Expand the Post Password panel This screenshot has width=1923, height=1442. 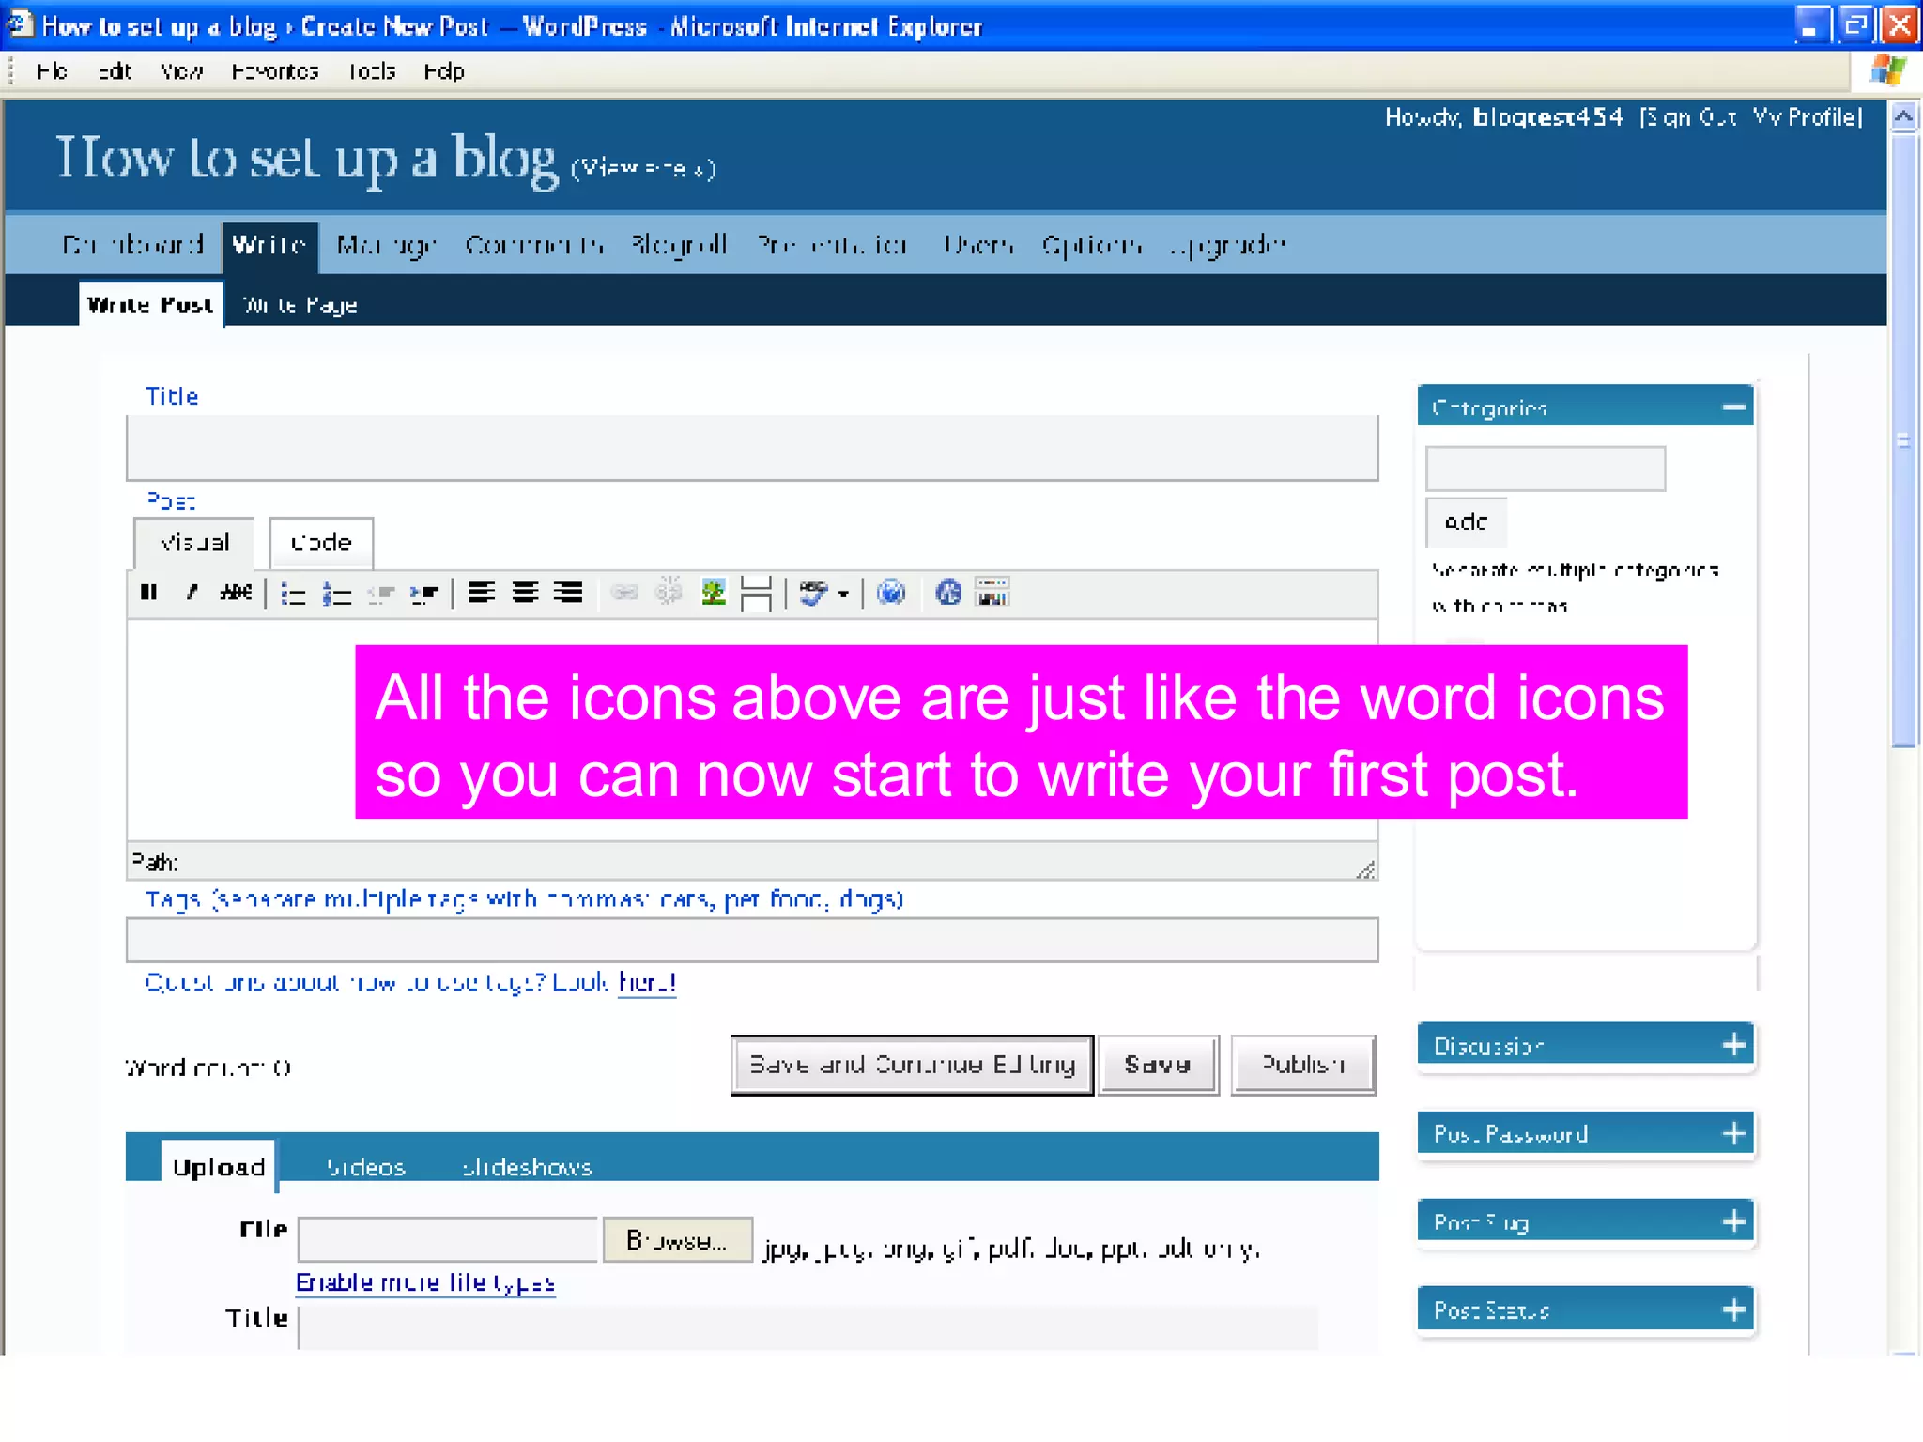[1733, 1133]
